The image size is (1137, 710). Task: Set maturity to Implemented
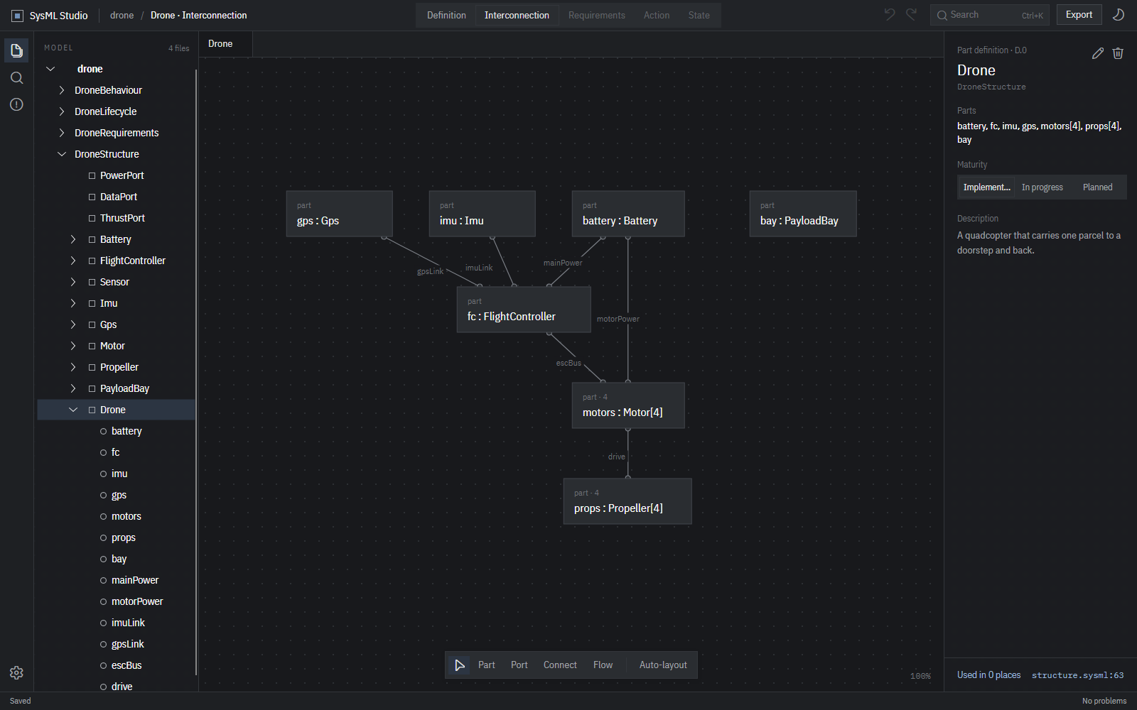click(x=986, y=187)
